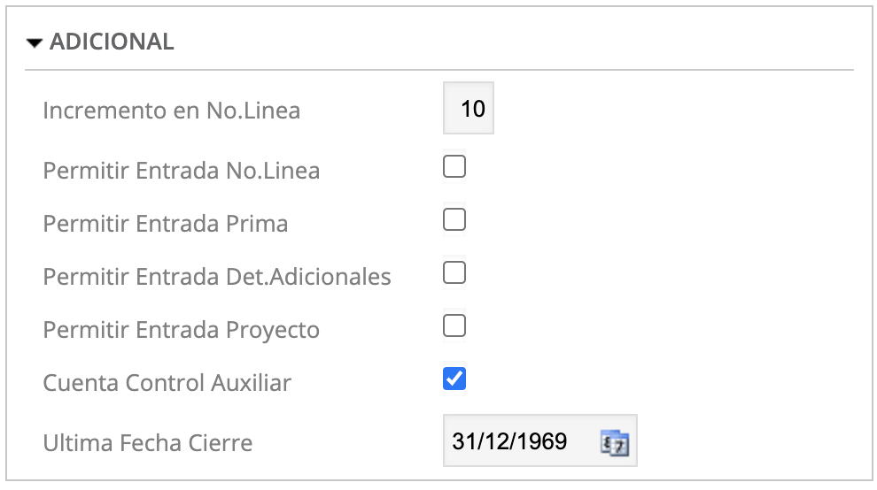Click the 'Permitir Entrada No.Linea' label
The height and width of the screenshot is (490, 877).
[x=182, y=171]
